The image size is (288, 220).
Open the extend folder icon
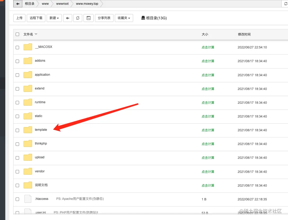click(28, 88)
